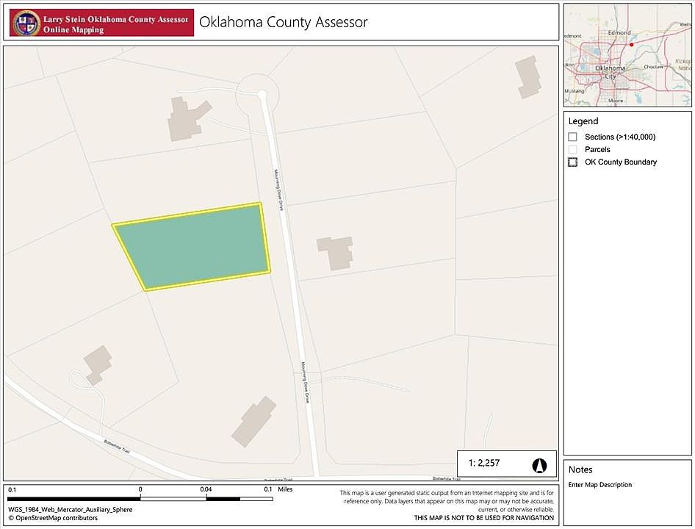Image resolution: width=695 pixels, height=529 pixels.
Task: Click the 'Parcels' legend label
Action: pos(597,149)
